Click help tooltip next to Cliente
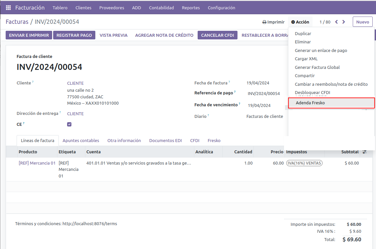Image resolution: width=376 pixels, height=249 pixels. click(x=33, y=82)
